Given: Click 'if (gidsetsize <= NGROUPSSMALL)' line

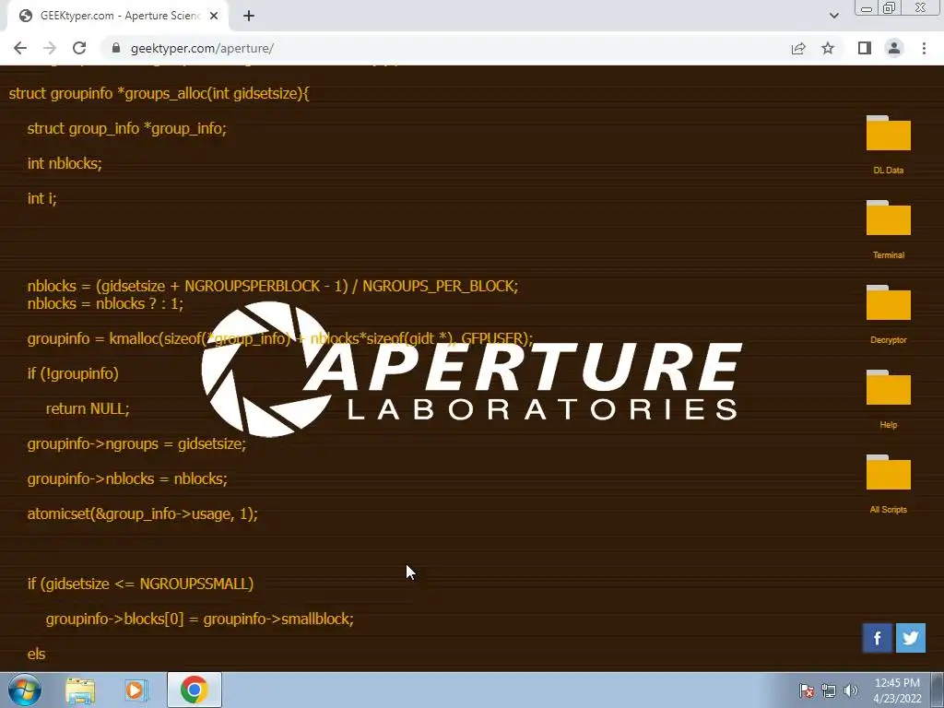Looking at the screenshot, I should point(140,584).
